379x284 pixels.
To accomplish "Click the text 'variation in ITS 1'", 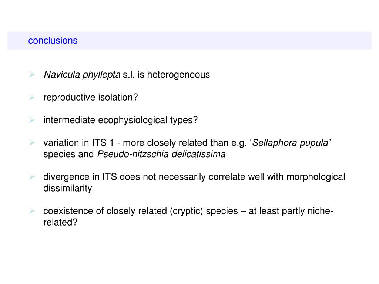I will coord(78,143).
